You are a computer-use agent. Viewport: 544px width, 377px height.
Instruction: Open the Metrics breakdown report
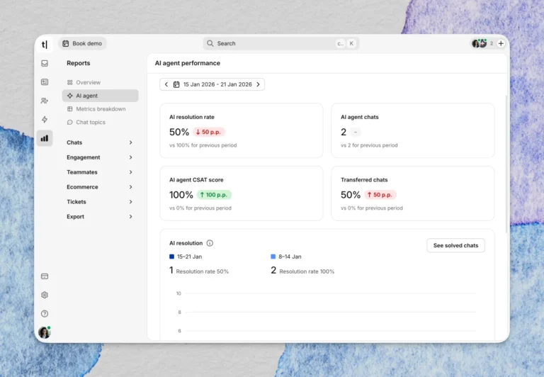pyautogui.click(x=101, y=109)
